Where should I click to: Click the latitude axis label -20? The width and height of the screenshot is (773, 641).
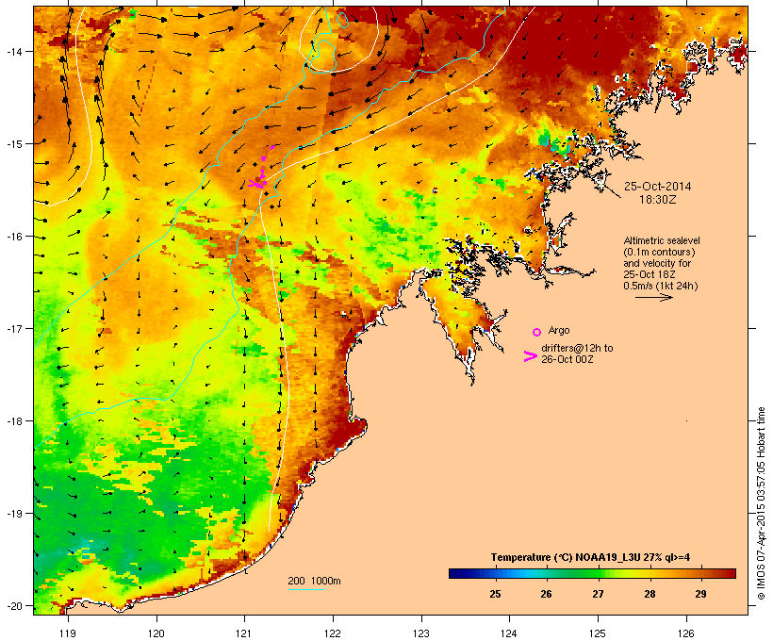point(13,605)
